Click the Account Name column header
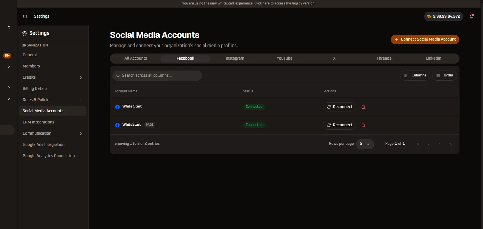483x229 pixels. coord(126,91)
